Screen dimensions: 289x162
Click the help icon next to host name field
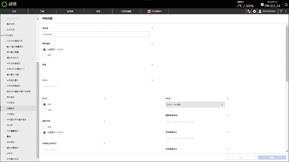[x=152, y=28]
